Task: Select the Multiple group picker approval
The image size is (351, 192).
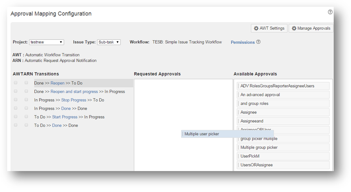Action: (x=283, y=147)
